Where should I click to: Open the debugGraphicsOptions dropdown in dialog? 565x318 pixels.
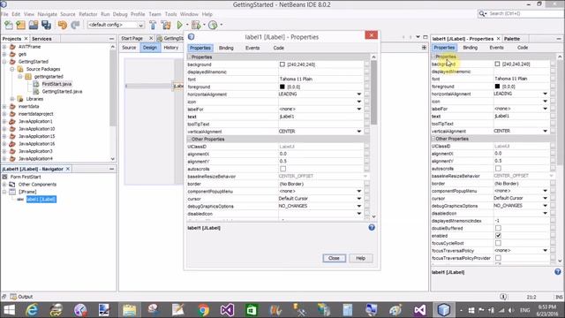click(x=359, y=206)
